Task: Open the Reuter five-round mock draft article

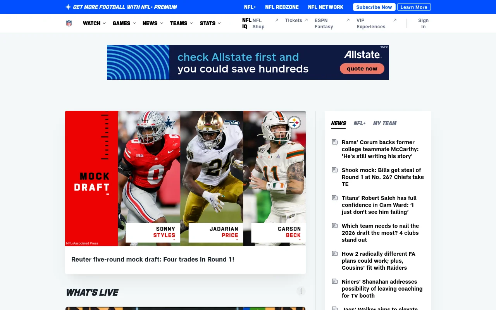Action: click(153, 259)
